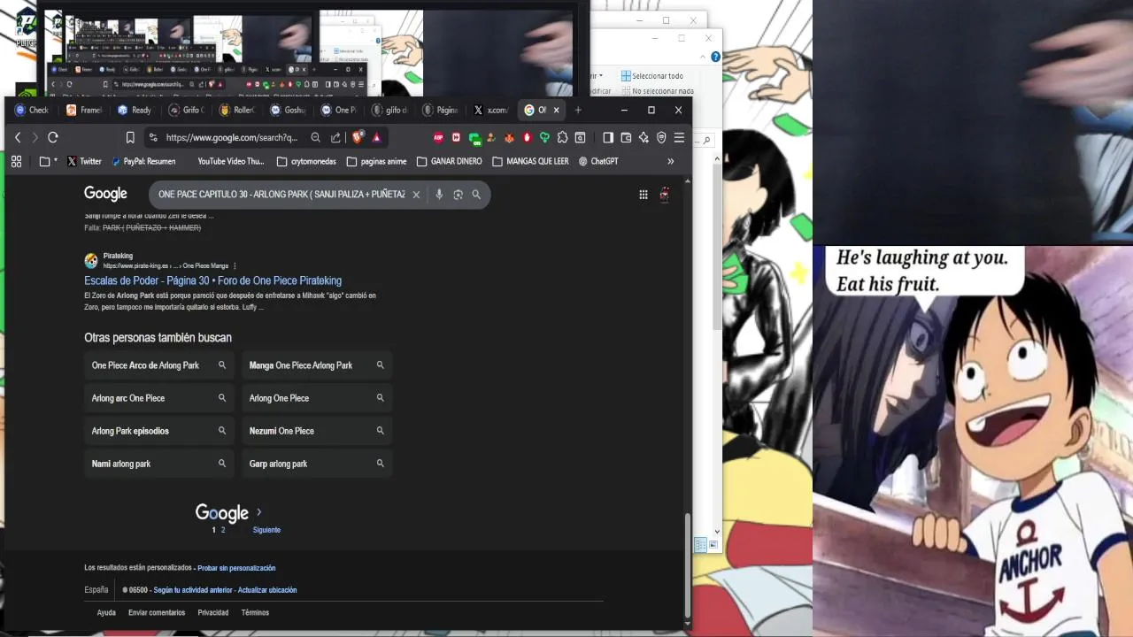Switch Explorer to details view icon
The height and width of the screenshot is (637, 1133).
[x=700, y=546]
